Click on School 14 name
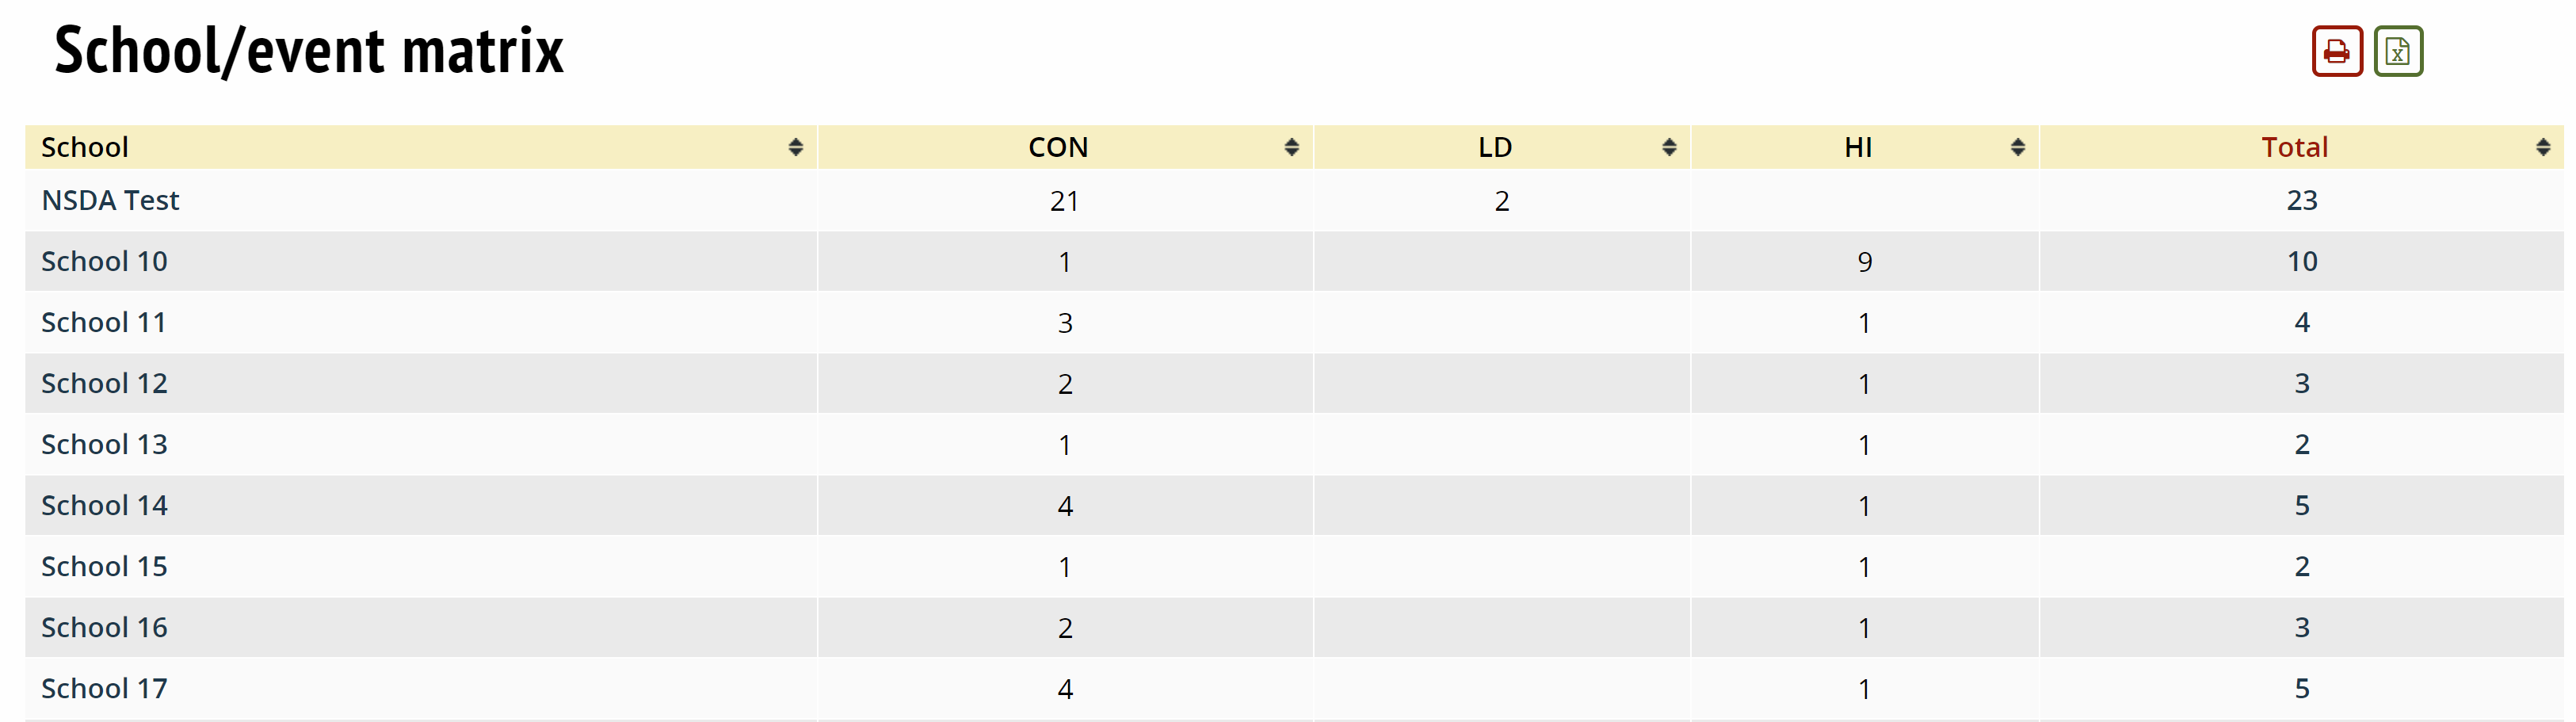 [x=104, y=506]
